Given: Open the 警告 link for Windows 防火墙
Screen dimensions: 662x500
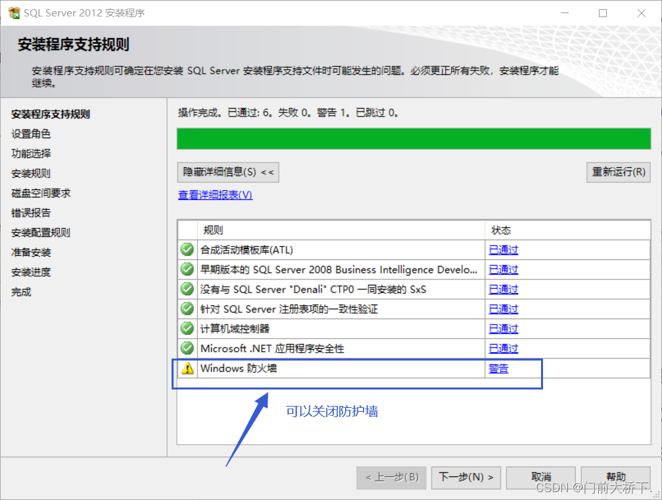Looking at the screenshot, I should pos(498,368).
